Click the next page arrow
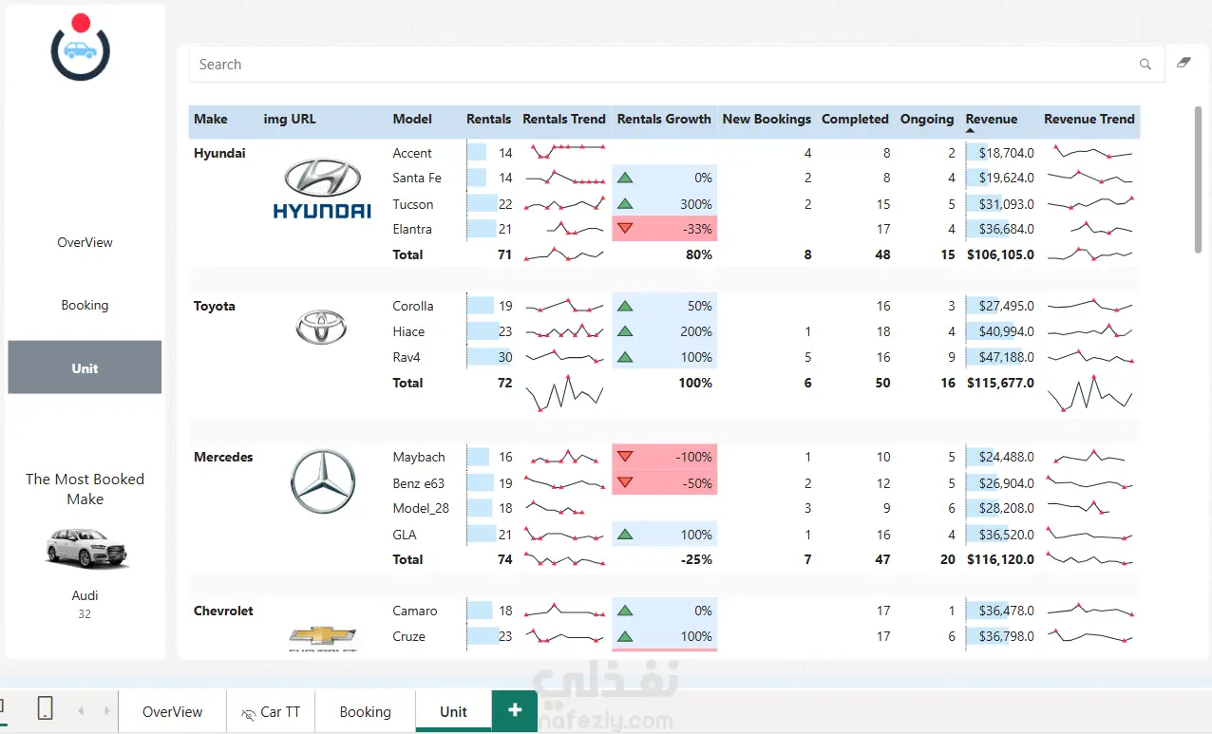Viewport: 1212px width, 734px height. point(106,710)
